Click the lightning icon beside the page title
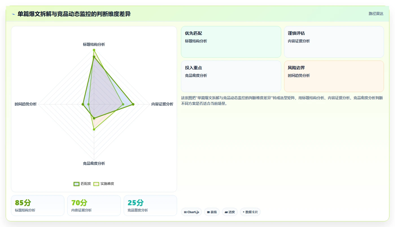Image resolution: width=395 pixels, height=227 pixels. (x=14, y=14)
